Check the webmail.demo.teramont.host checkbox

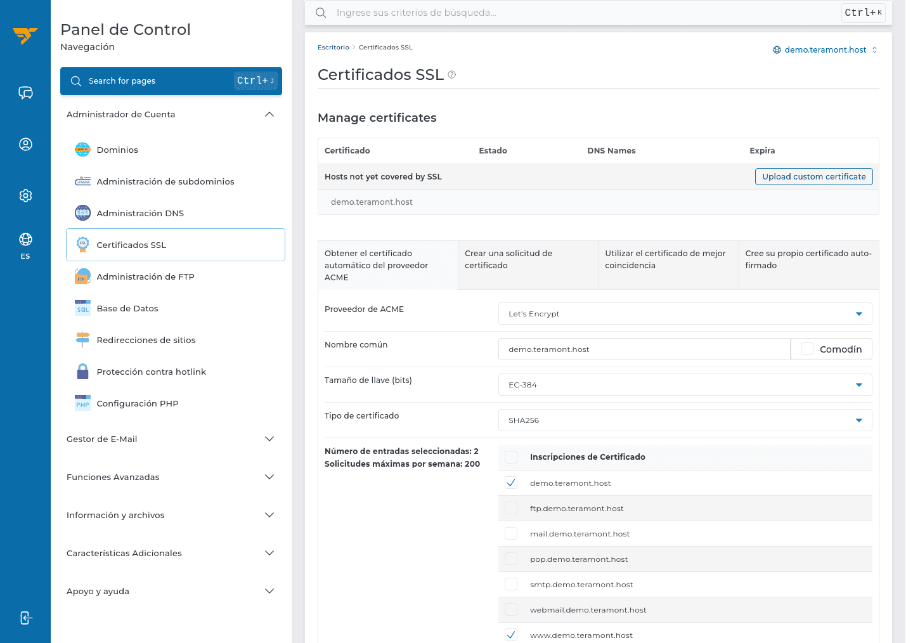pos(511,609)
